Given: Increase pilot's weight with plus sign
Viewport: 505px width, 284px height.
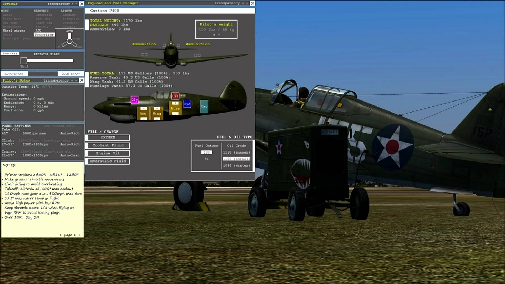Looking at the screenshot, I should click(214, 34).
